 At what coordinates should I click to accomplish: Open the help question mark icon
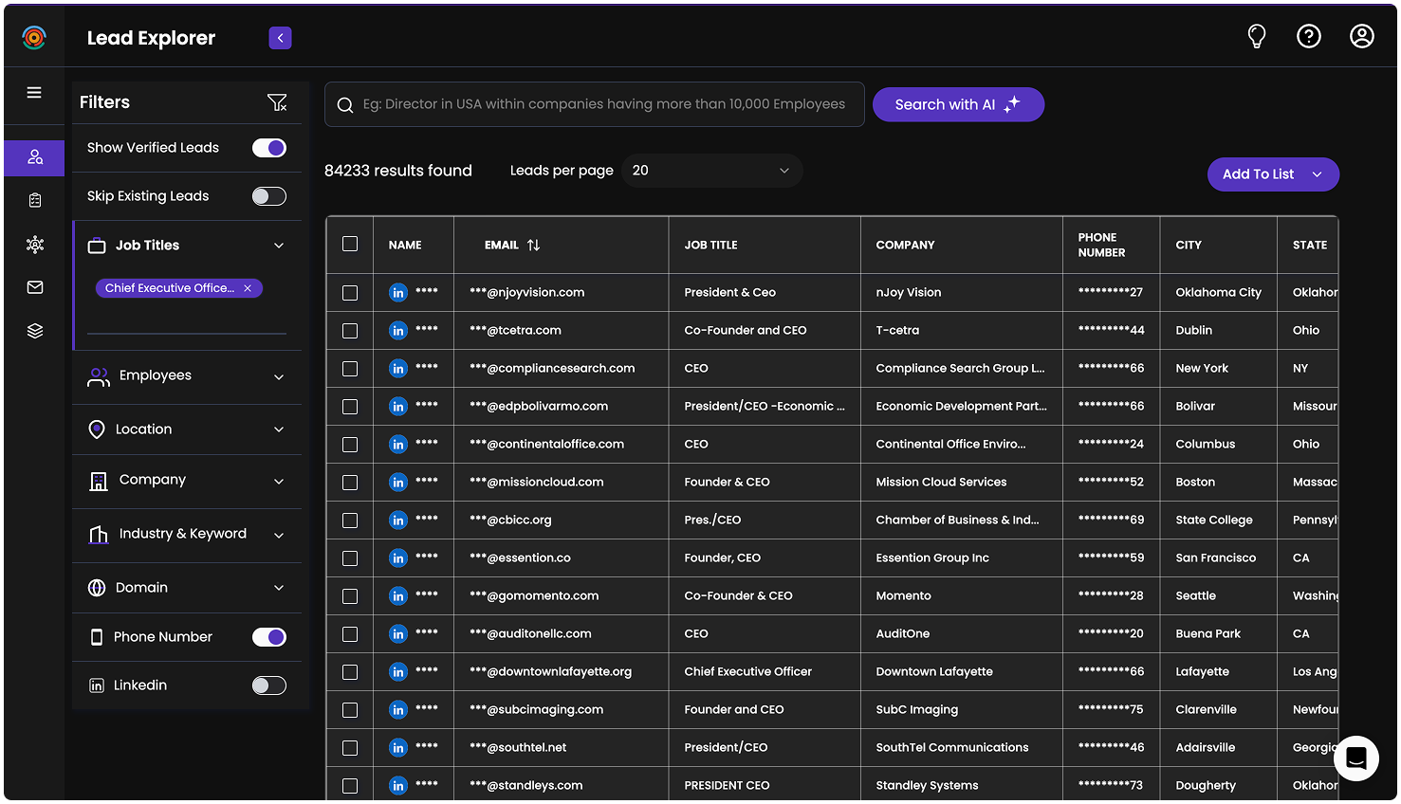1309,37
